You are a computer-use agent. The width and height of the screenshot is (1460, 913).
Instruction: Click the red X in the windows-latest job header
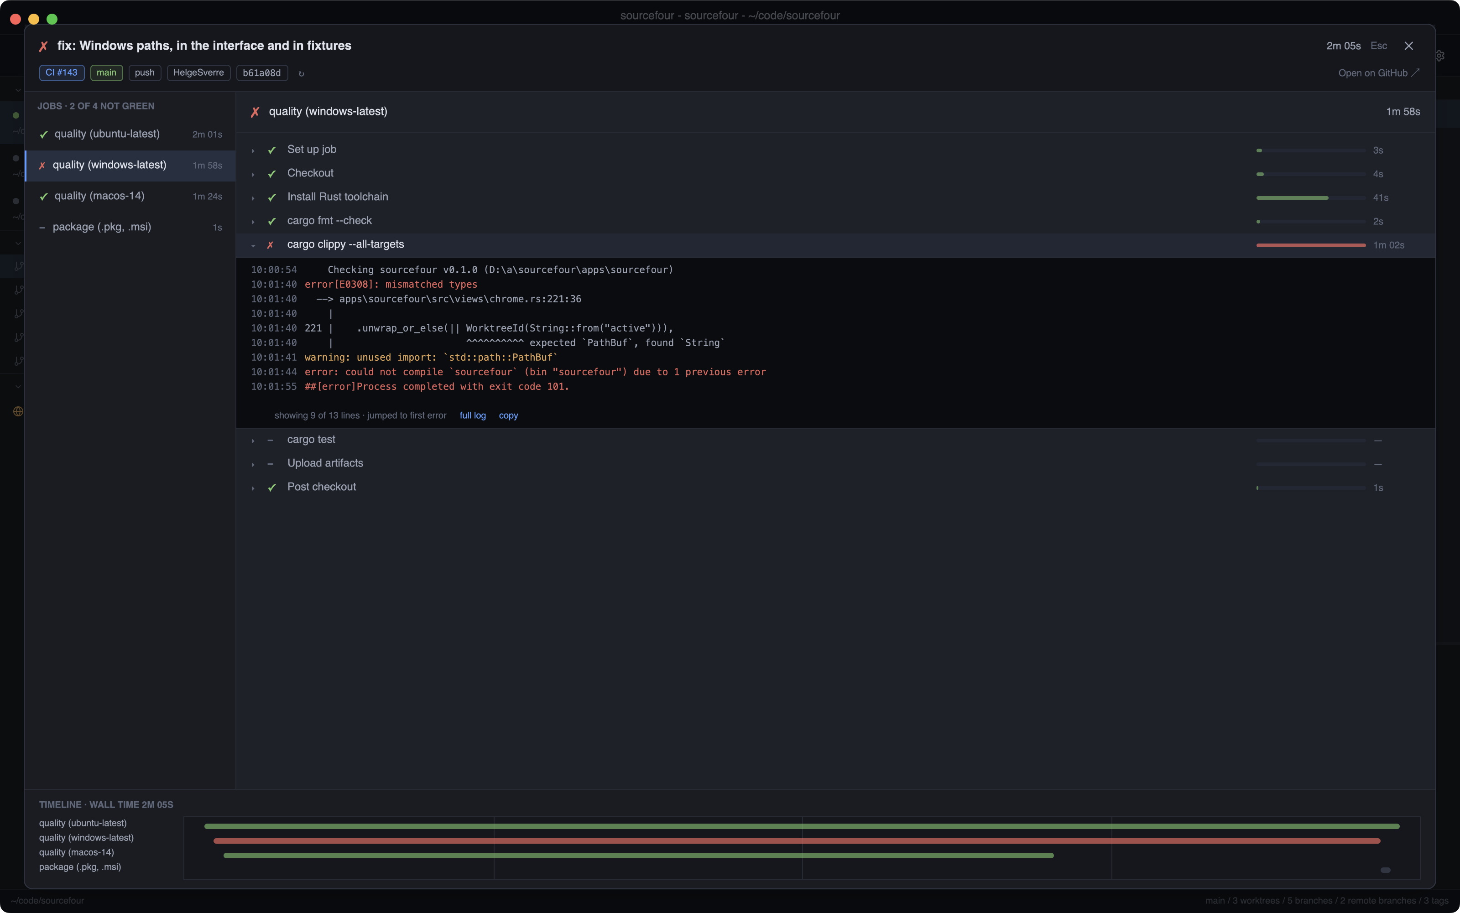(x=255, y=112)
